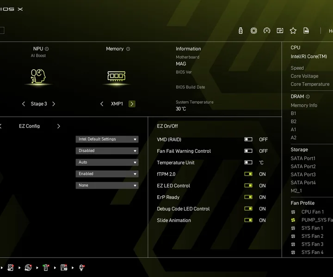Disable the Slide Animation switch
This screenshot has width=333, height=277.
[x=248, y=220]
